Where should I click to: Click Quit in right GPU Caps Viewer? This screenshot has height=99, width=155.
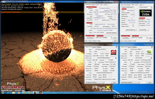coord(151,41)
